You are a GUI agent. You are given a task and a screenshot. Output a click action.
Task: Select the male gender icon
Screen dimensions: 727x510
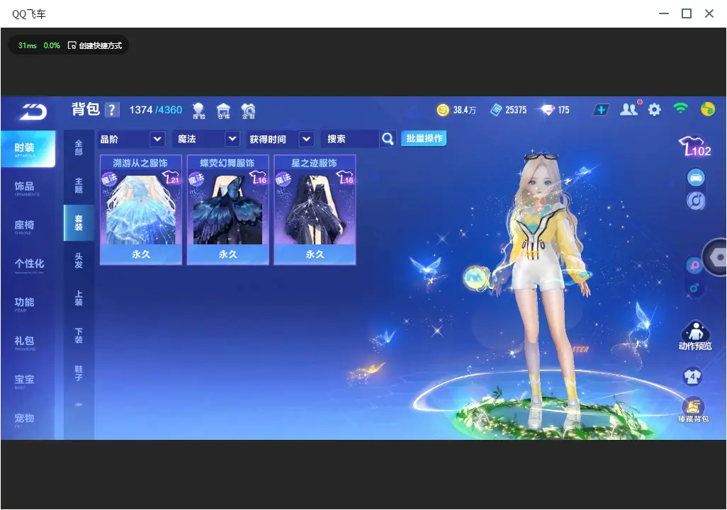(694, 288)
